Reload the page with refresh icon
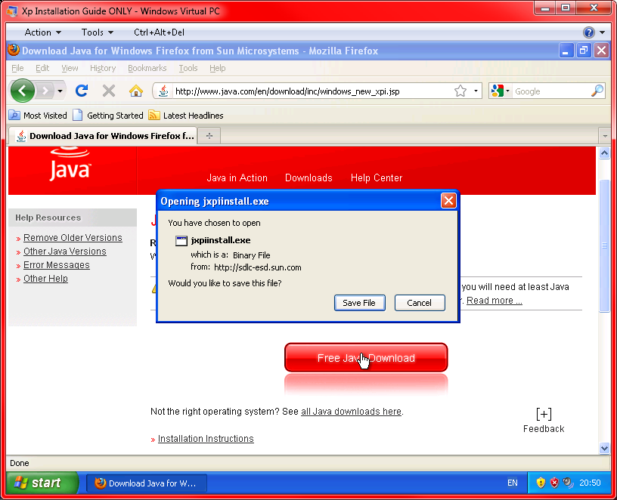Viewport: 617px width, 500px height. point(82,91)
